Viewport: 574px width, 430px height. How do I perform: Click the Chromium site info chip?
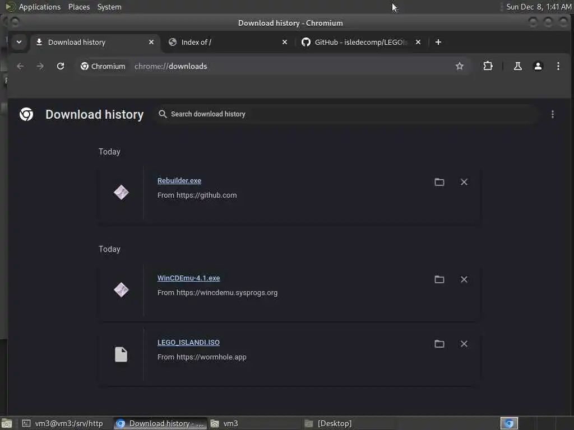[x=103, y=66]
